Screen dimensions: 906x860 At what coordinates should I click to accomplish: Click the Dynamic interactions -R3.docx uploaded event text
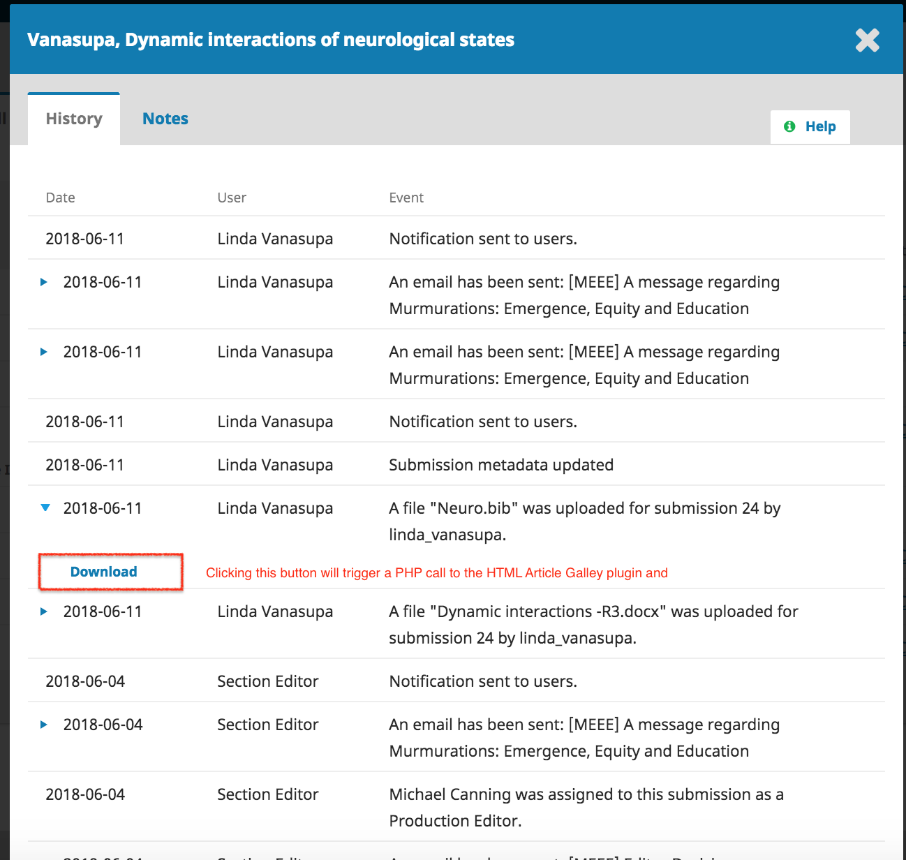pyautogui.click(x=593, y=625)
